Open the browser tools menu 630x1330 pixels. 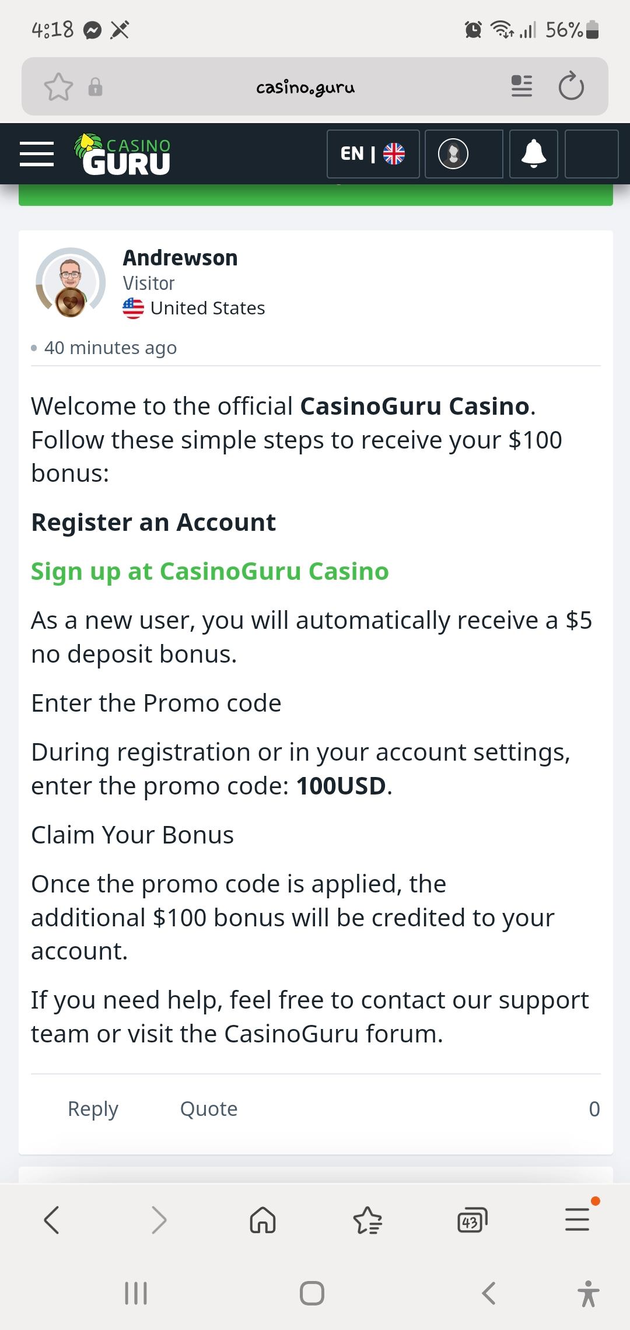(577, 1220)
